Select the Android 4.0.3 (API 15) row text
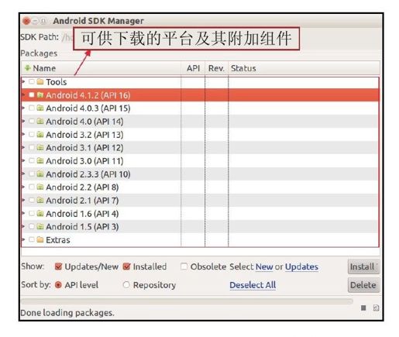Image resolution: width=399 pixels, height=337 pixels. pyautogui.click(x=88, y=108)
